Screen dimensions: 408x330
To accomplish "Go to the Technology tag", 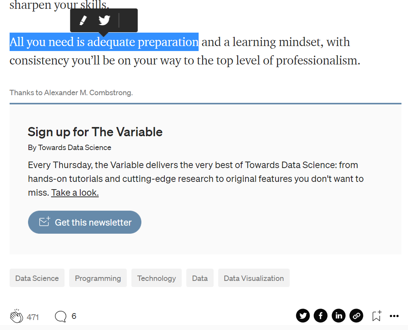I will pyautogui.click(x=156, y=278).
